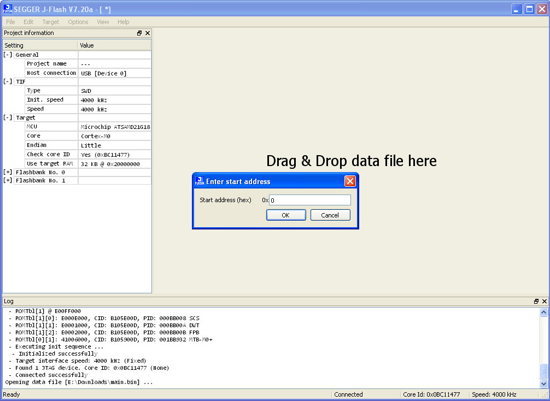Viewport: 550px width, 401px height.
Task: Expand Flashbank No. 1
Action: [x=8, y=180]
